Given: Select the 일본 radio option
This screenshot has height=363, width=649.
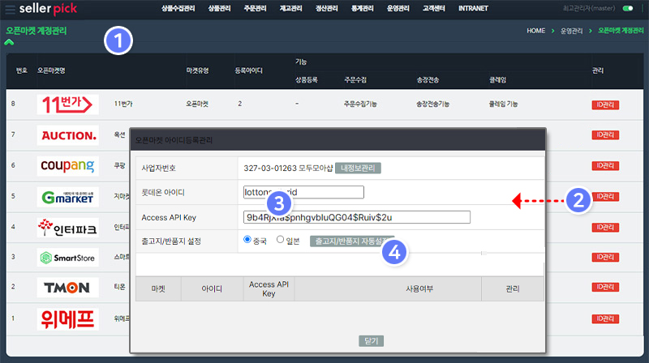Looking at the screenshot, I should pyautogui.click(x=281, y=240).
